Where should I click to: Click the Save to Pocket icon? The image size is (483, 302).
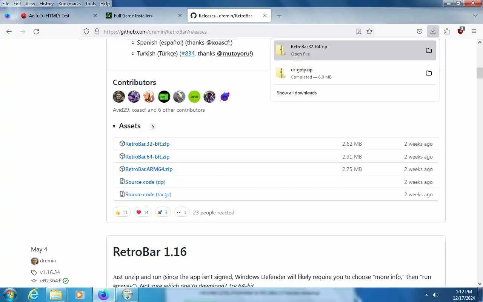tap(420, 32)
